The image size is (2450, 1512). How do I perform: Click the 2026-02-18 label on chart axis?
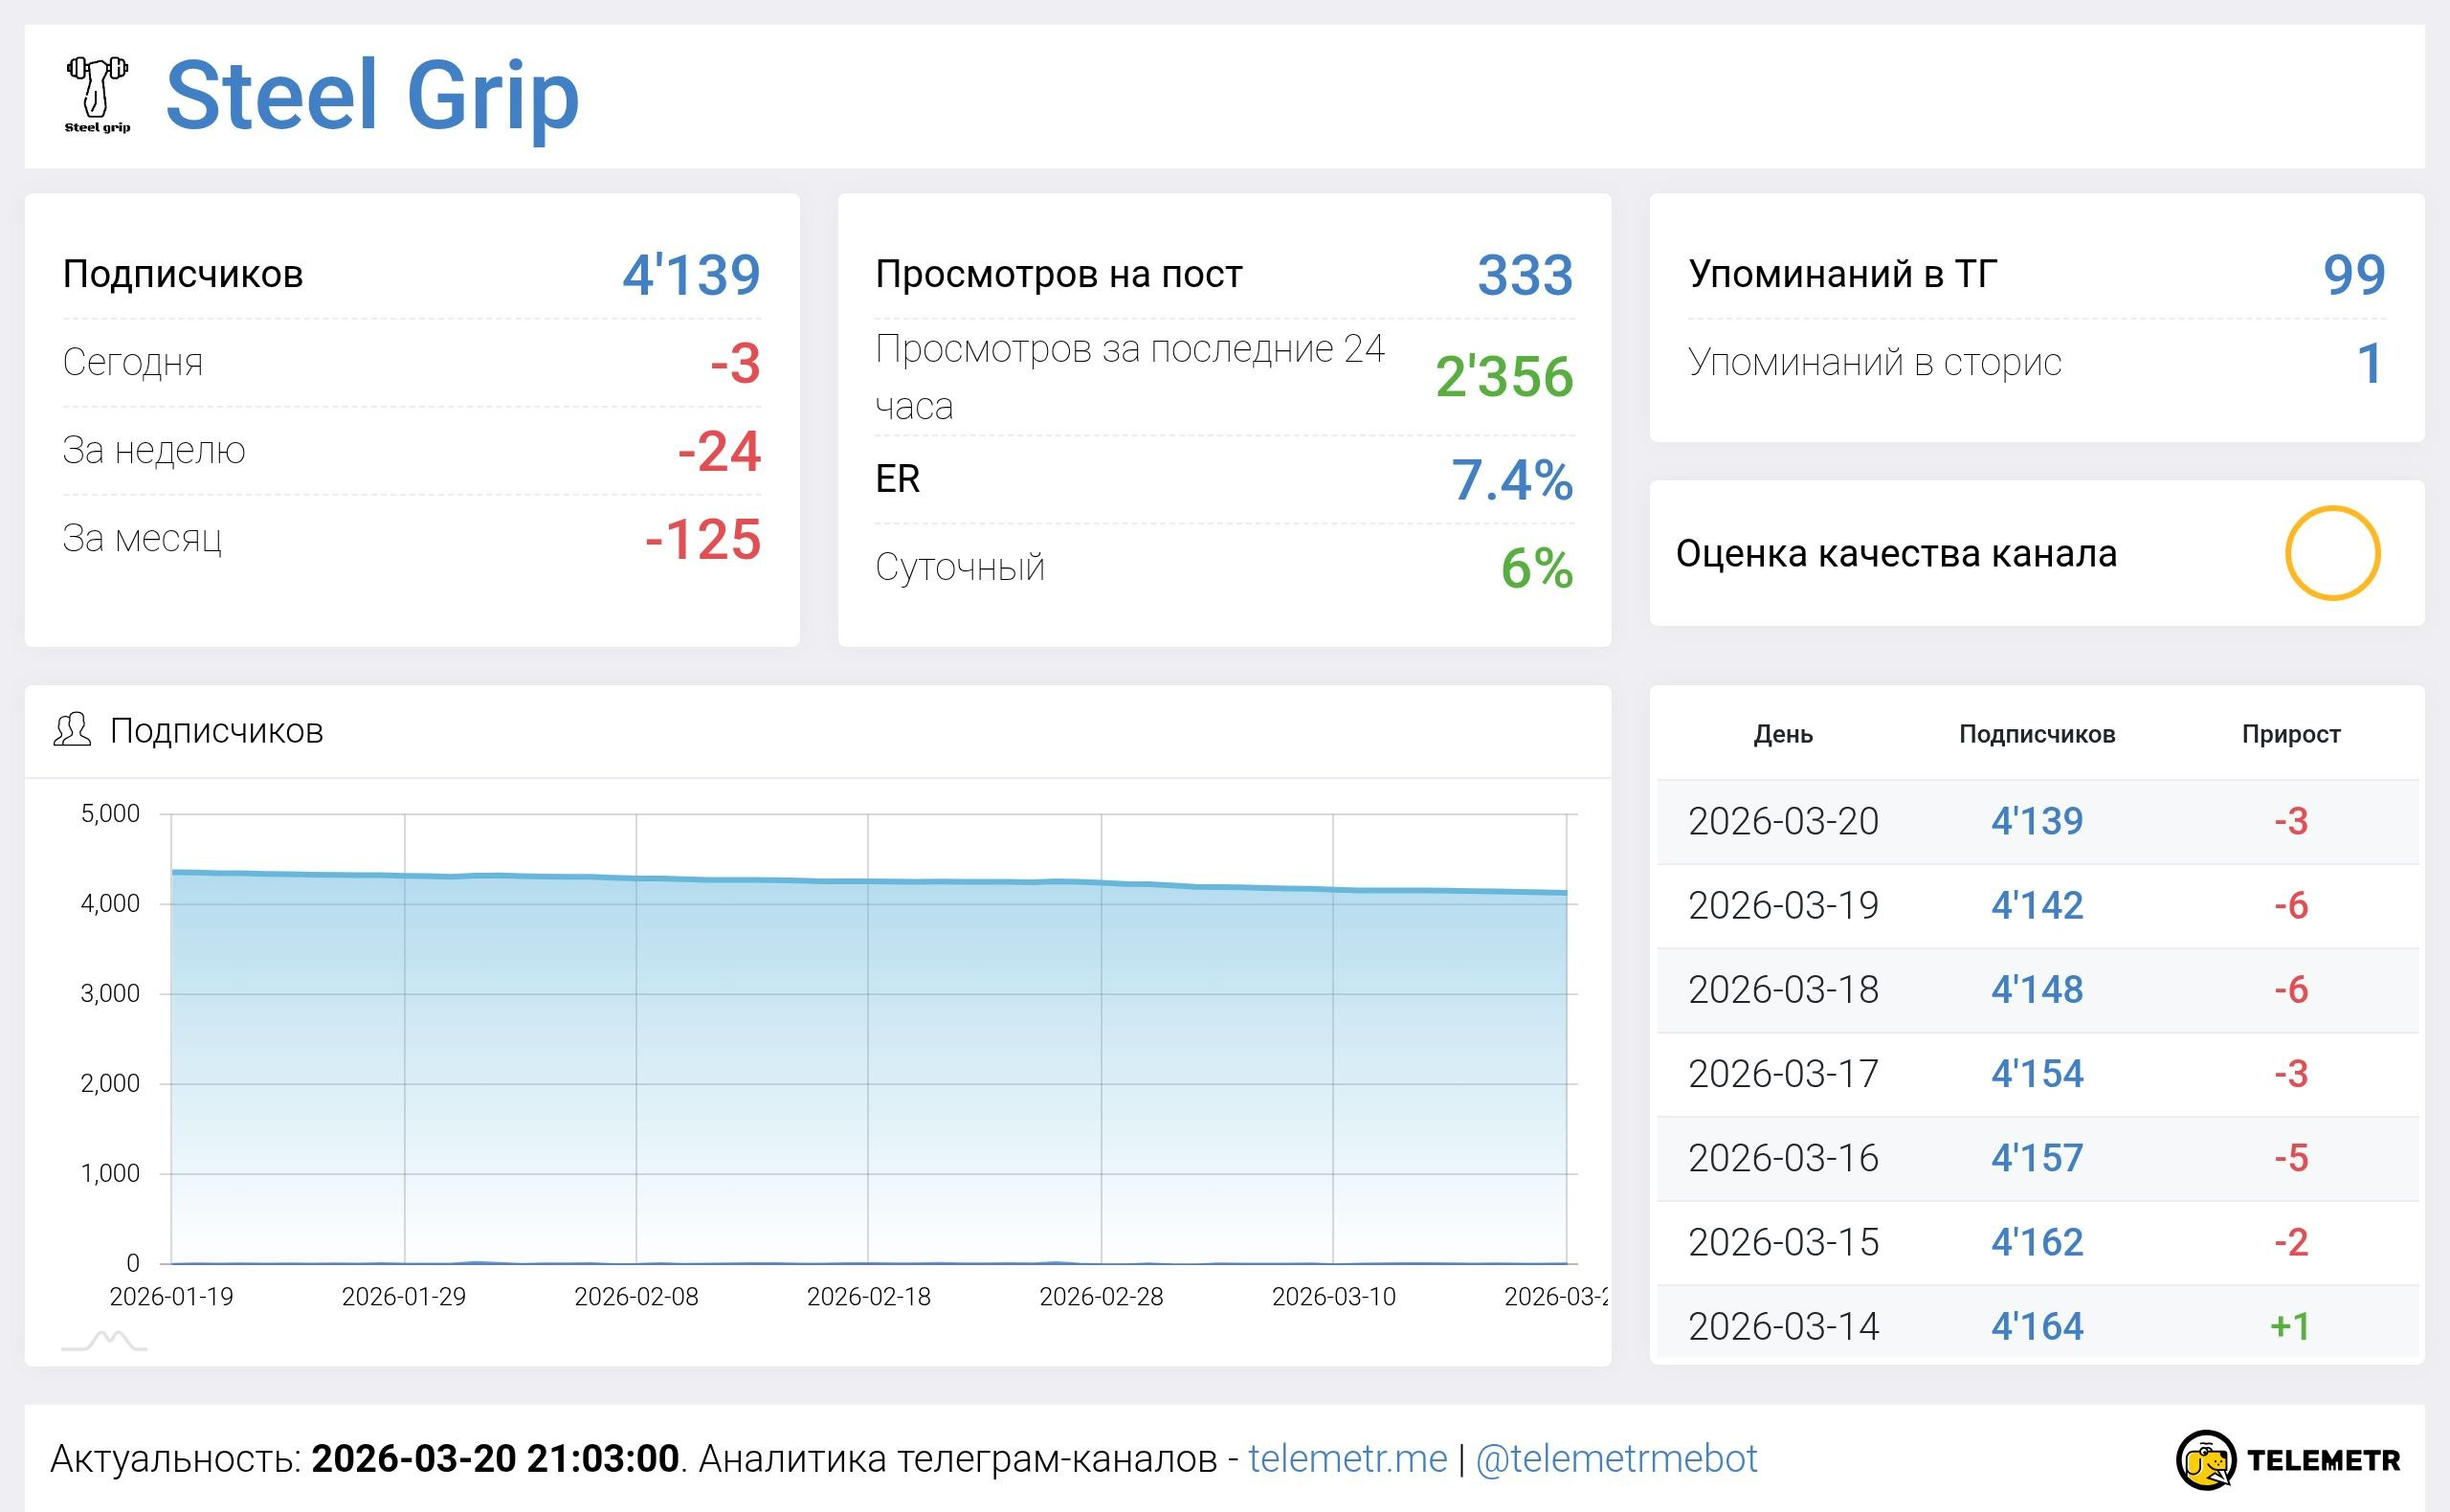(x=868, y=1297)
